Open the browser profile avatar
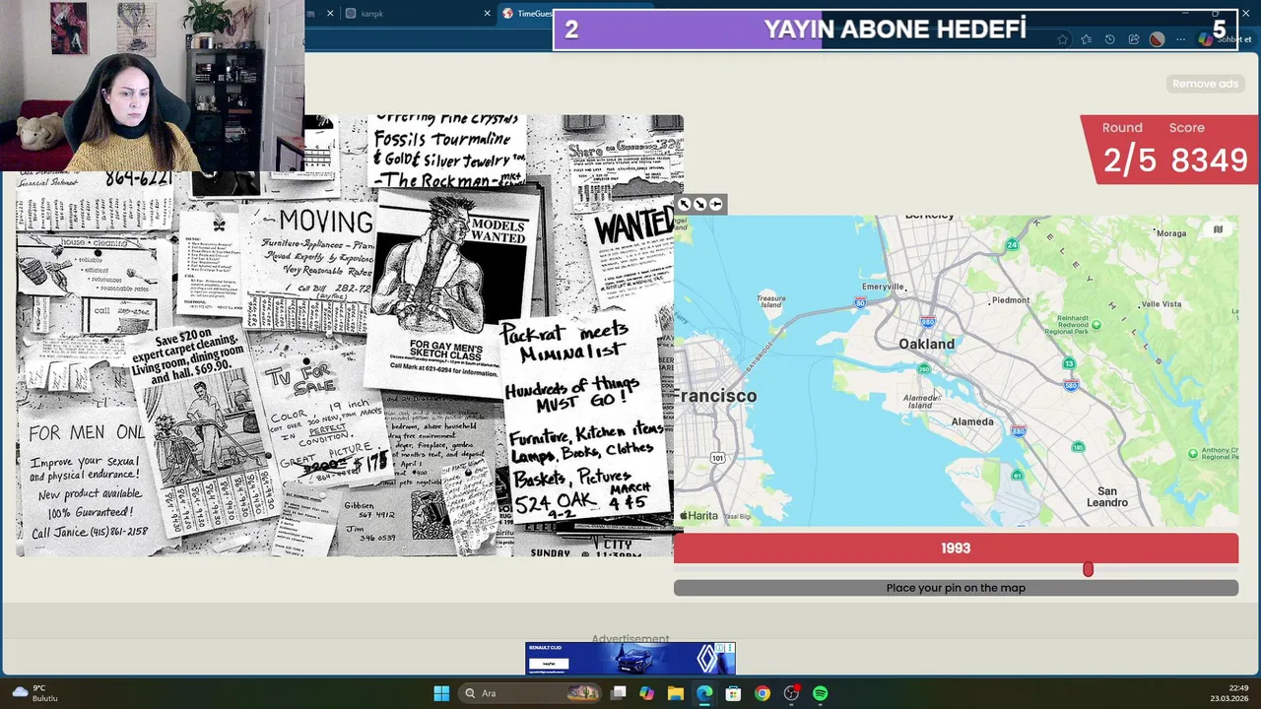 1157,39
